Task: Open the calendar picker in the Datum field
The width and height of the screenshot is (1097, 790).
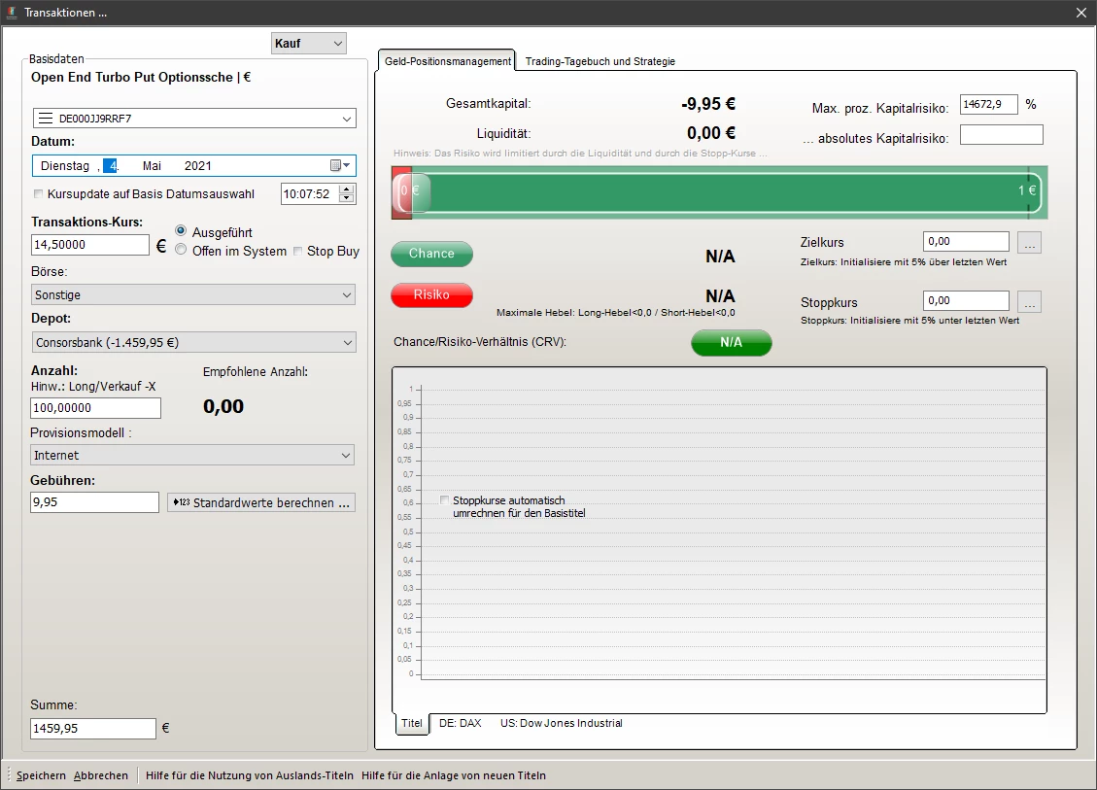Action: 339,166
